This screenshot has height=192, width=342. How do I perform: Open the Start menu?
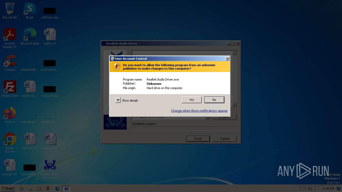(x=7, y=189)
